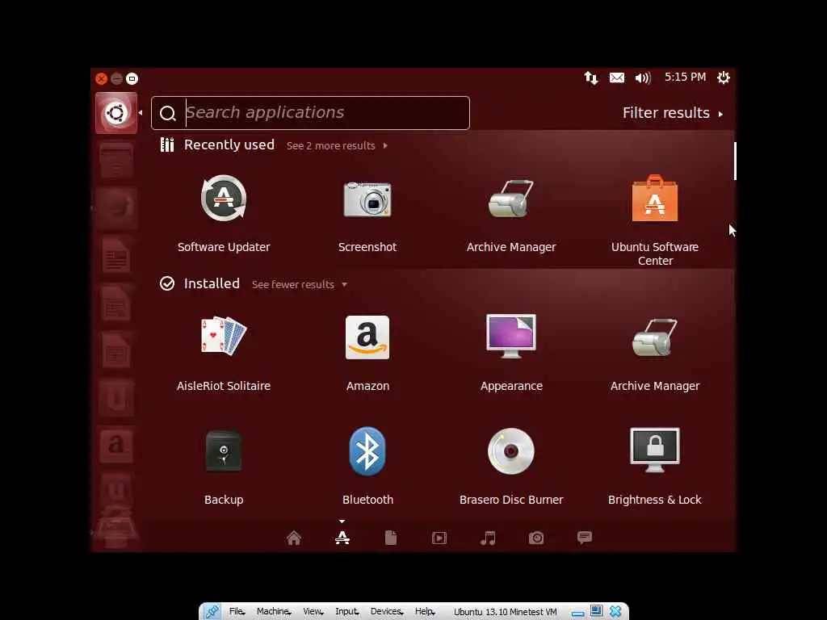Click dimmed Firefox icon in launcher
This screenshot has height=620, width=827.
116,207
